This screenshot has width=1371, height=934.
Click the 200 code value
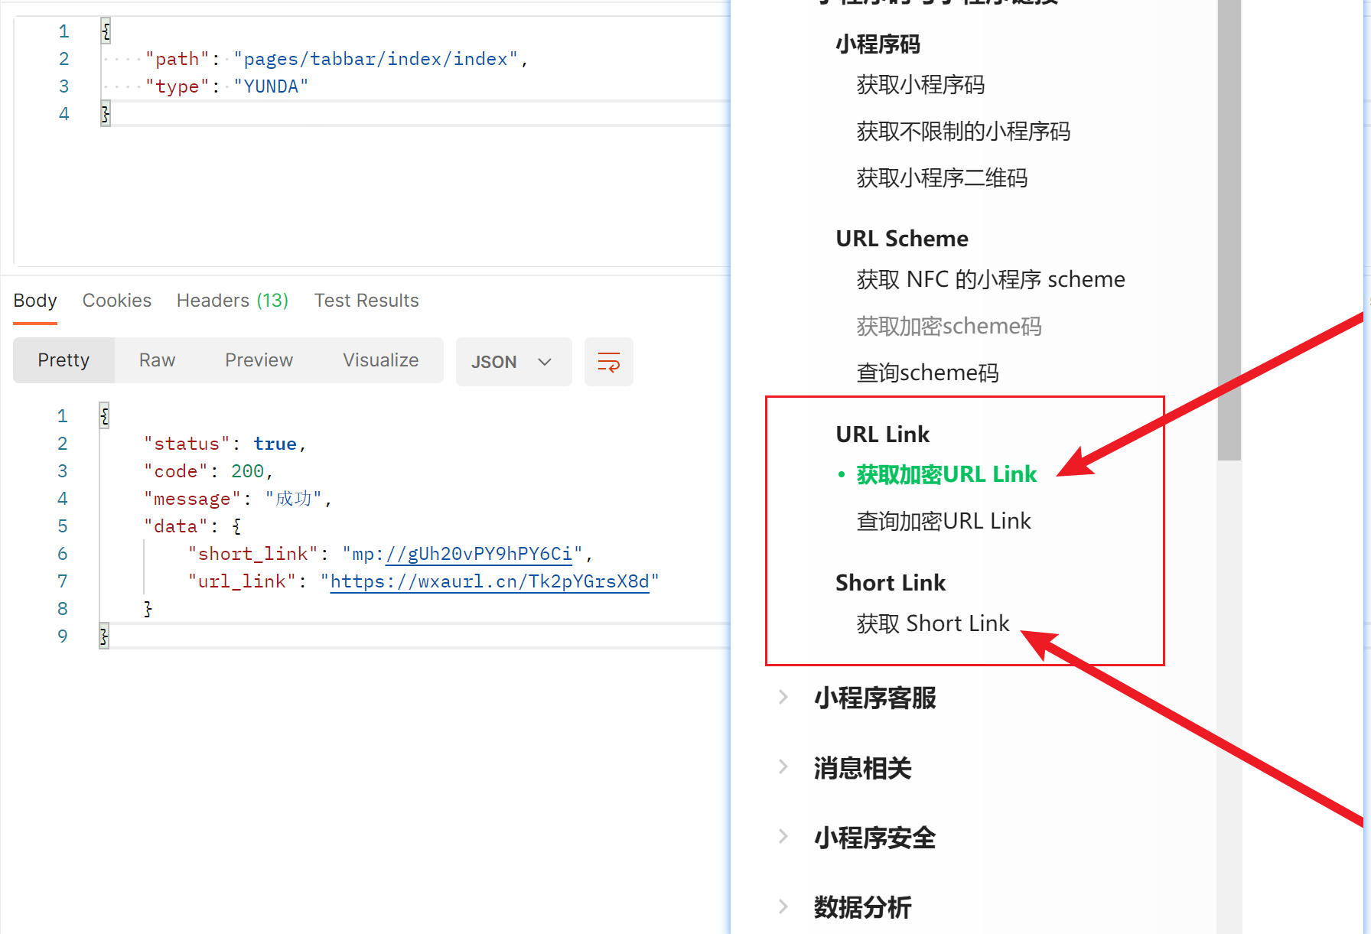[x=248, y=471]
